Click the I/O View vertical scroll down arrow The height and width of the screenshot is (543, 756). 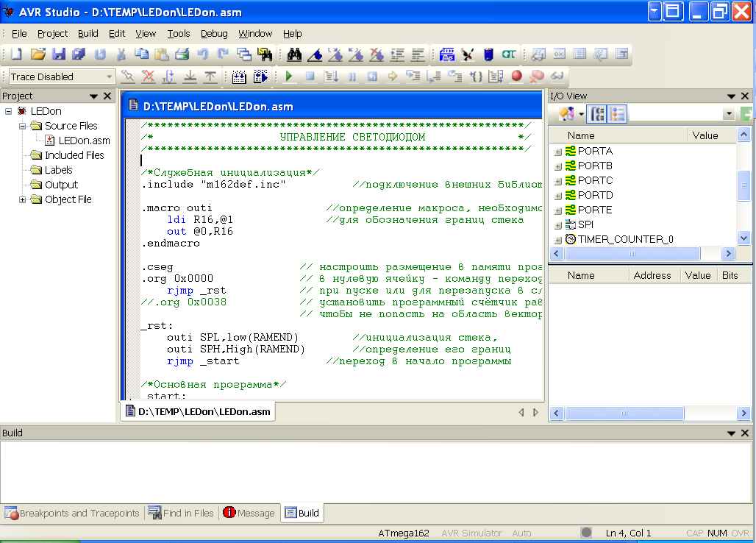pyautogui.click(x=743, y=238)
